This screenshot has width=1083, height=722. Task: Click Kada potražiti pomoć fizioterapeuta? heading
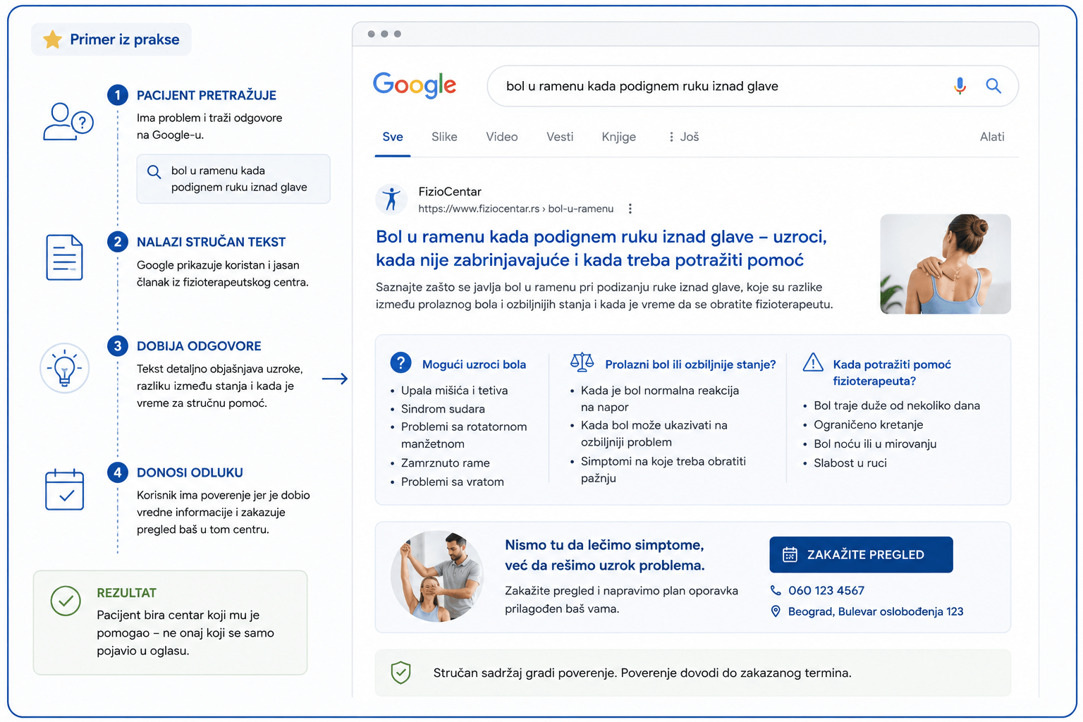tap(892, 372)
